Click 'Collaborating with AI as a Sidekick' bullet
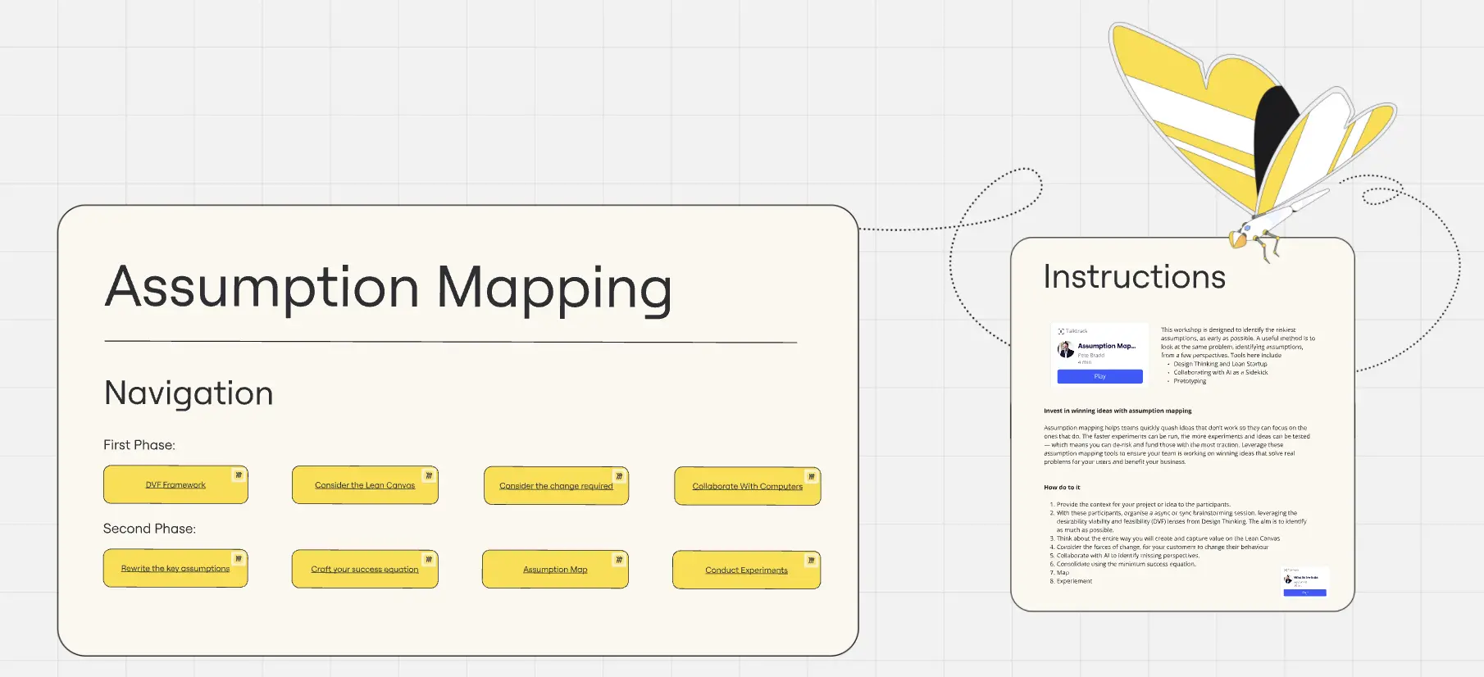This screenshot has width=1484, height=677. [1220, 372]
